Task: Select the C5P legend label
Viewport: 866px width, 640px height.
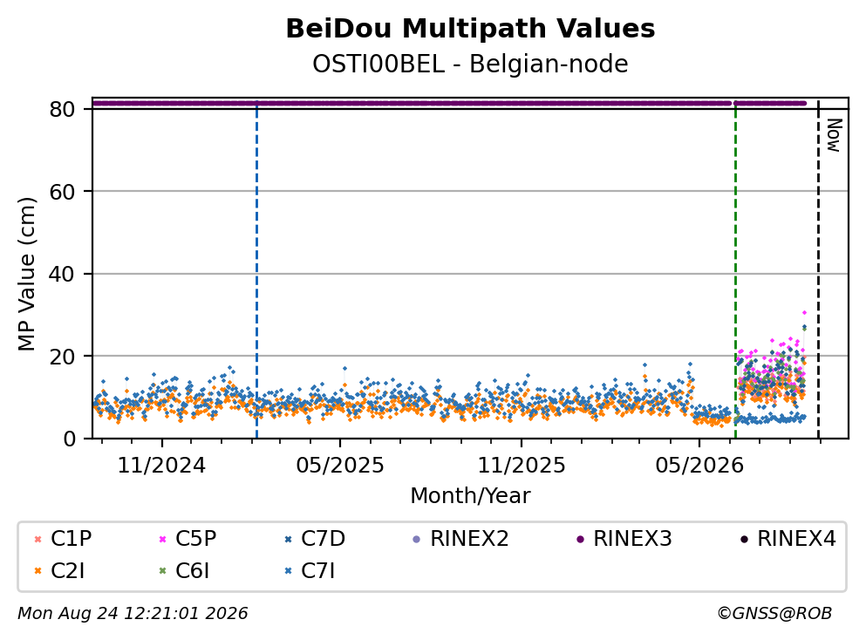Action: pos(196,538)
